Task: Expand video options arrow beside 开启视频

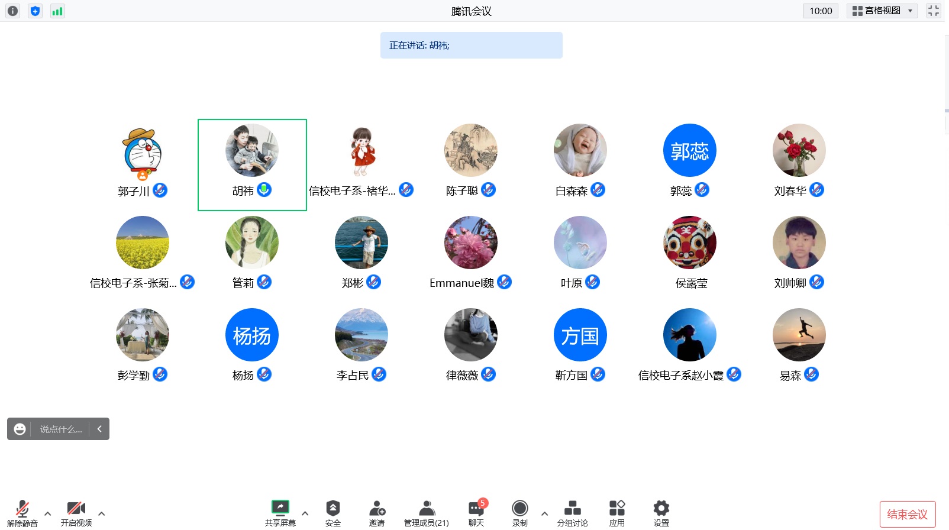Action: (x=102, y=513)
